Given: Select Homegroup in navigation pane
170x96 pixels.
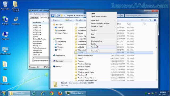Looking at the screenshot, I should tap(61, 55).
